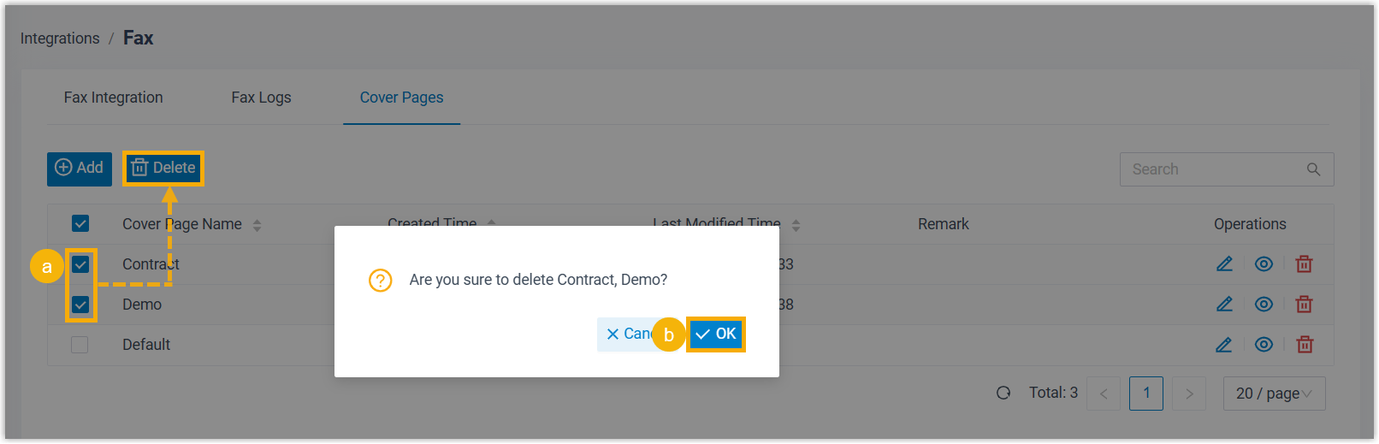Image resolution: width=1379 pixels, height=444 pixels.
Task: Open the Fax Integration tab
Action: click(x=113, y=98)
